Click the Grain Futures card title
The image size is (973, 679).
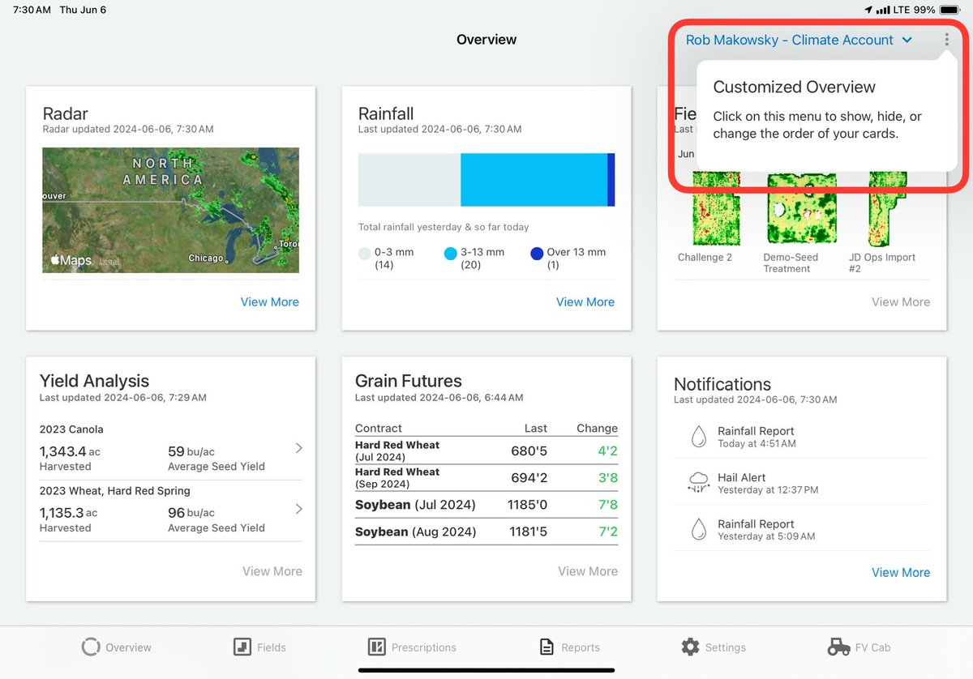click(409, 381)
